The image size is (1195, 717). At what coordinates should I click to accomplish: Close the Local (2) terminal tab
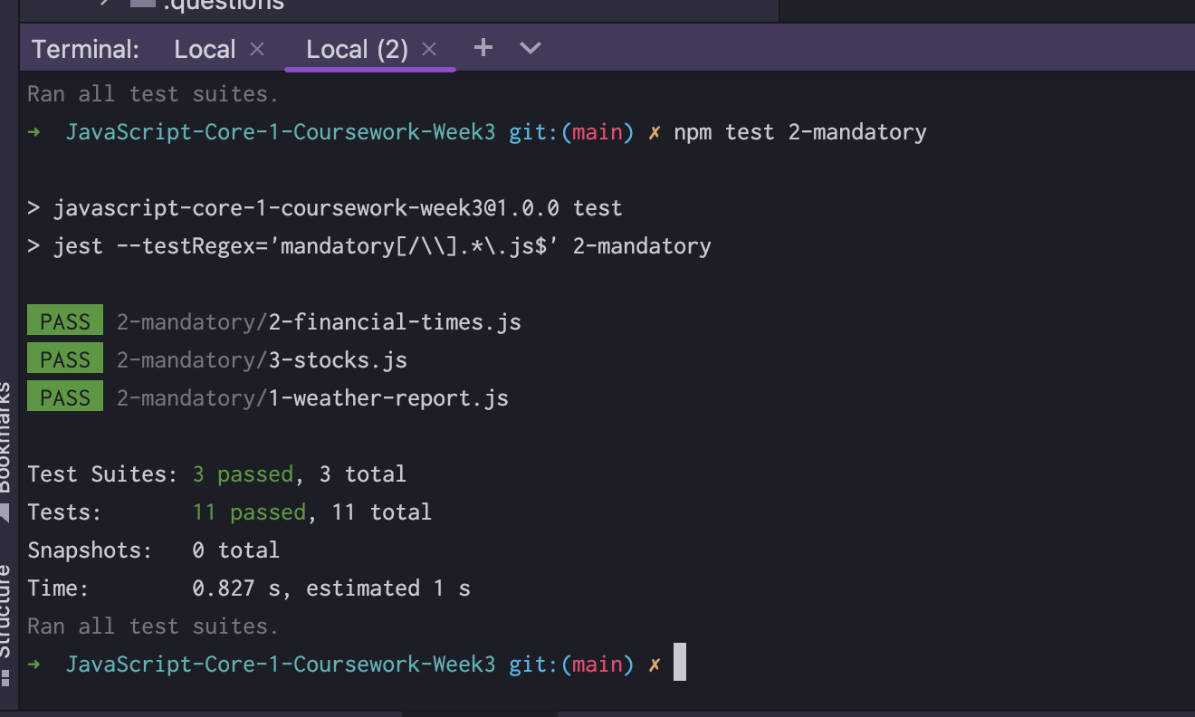pyautogui.click(x=430, y=49)
